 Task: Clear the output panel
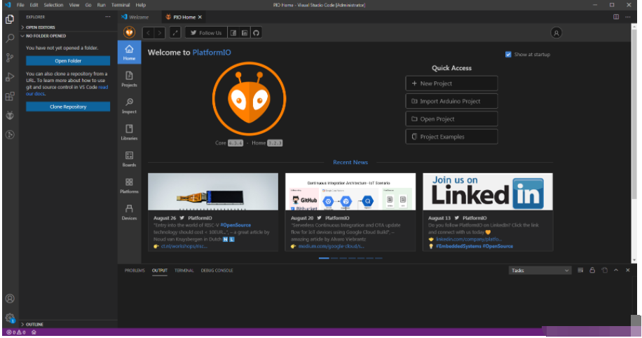coord(580,271)
